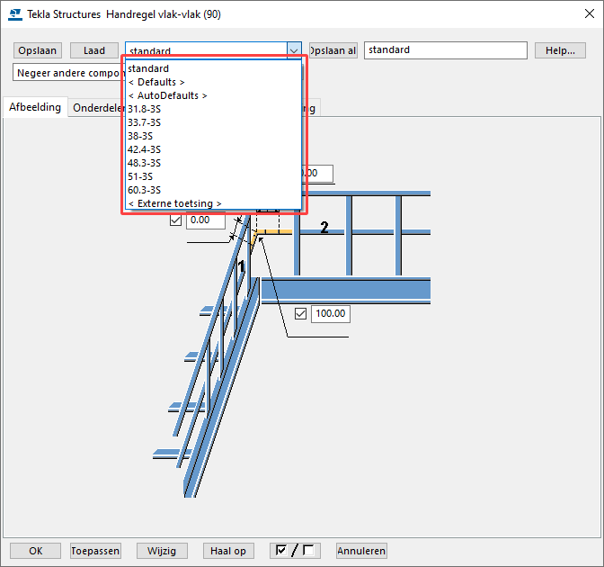Toggle all checkboxes on/off button
The height and width of the screenshot is (567, 604).
click(x=295, y=551)
